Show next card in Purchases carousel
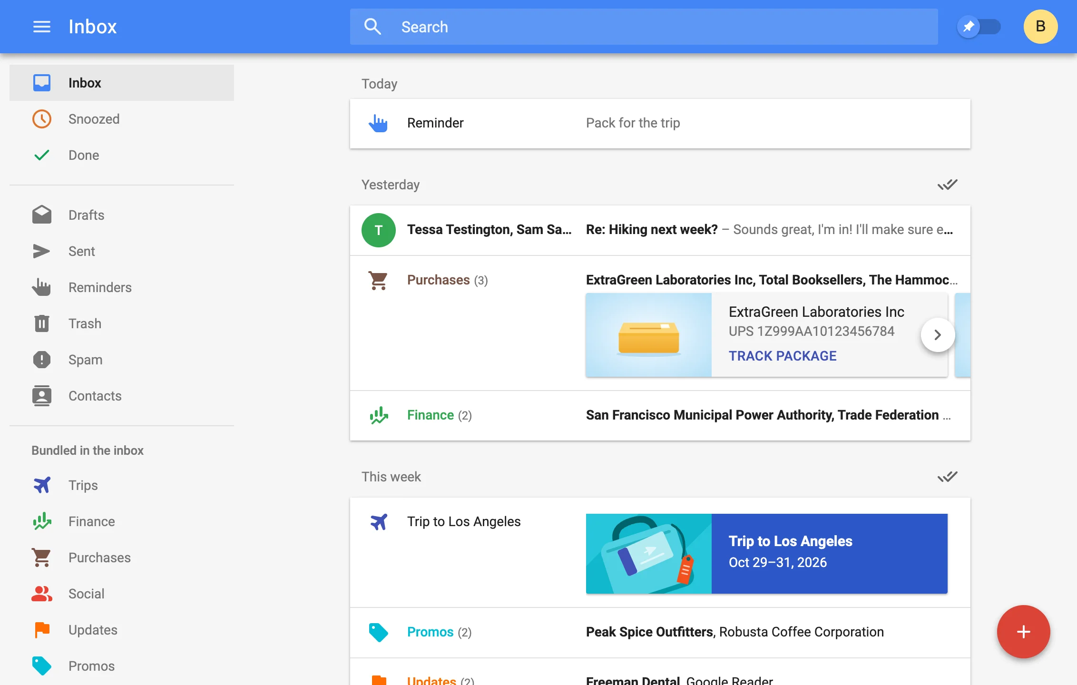Viewport: 1077px width, 685px height. coord(938,335)
